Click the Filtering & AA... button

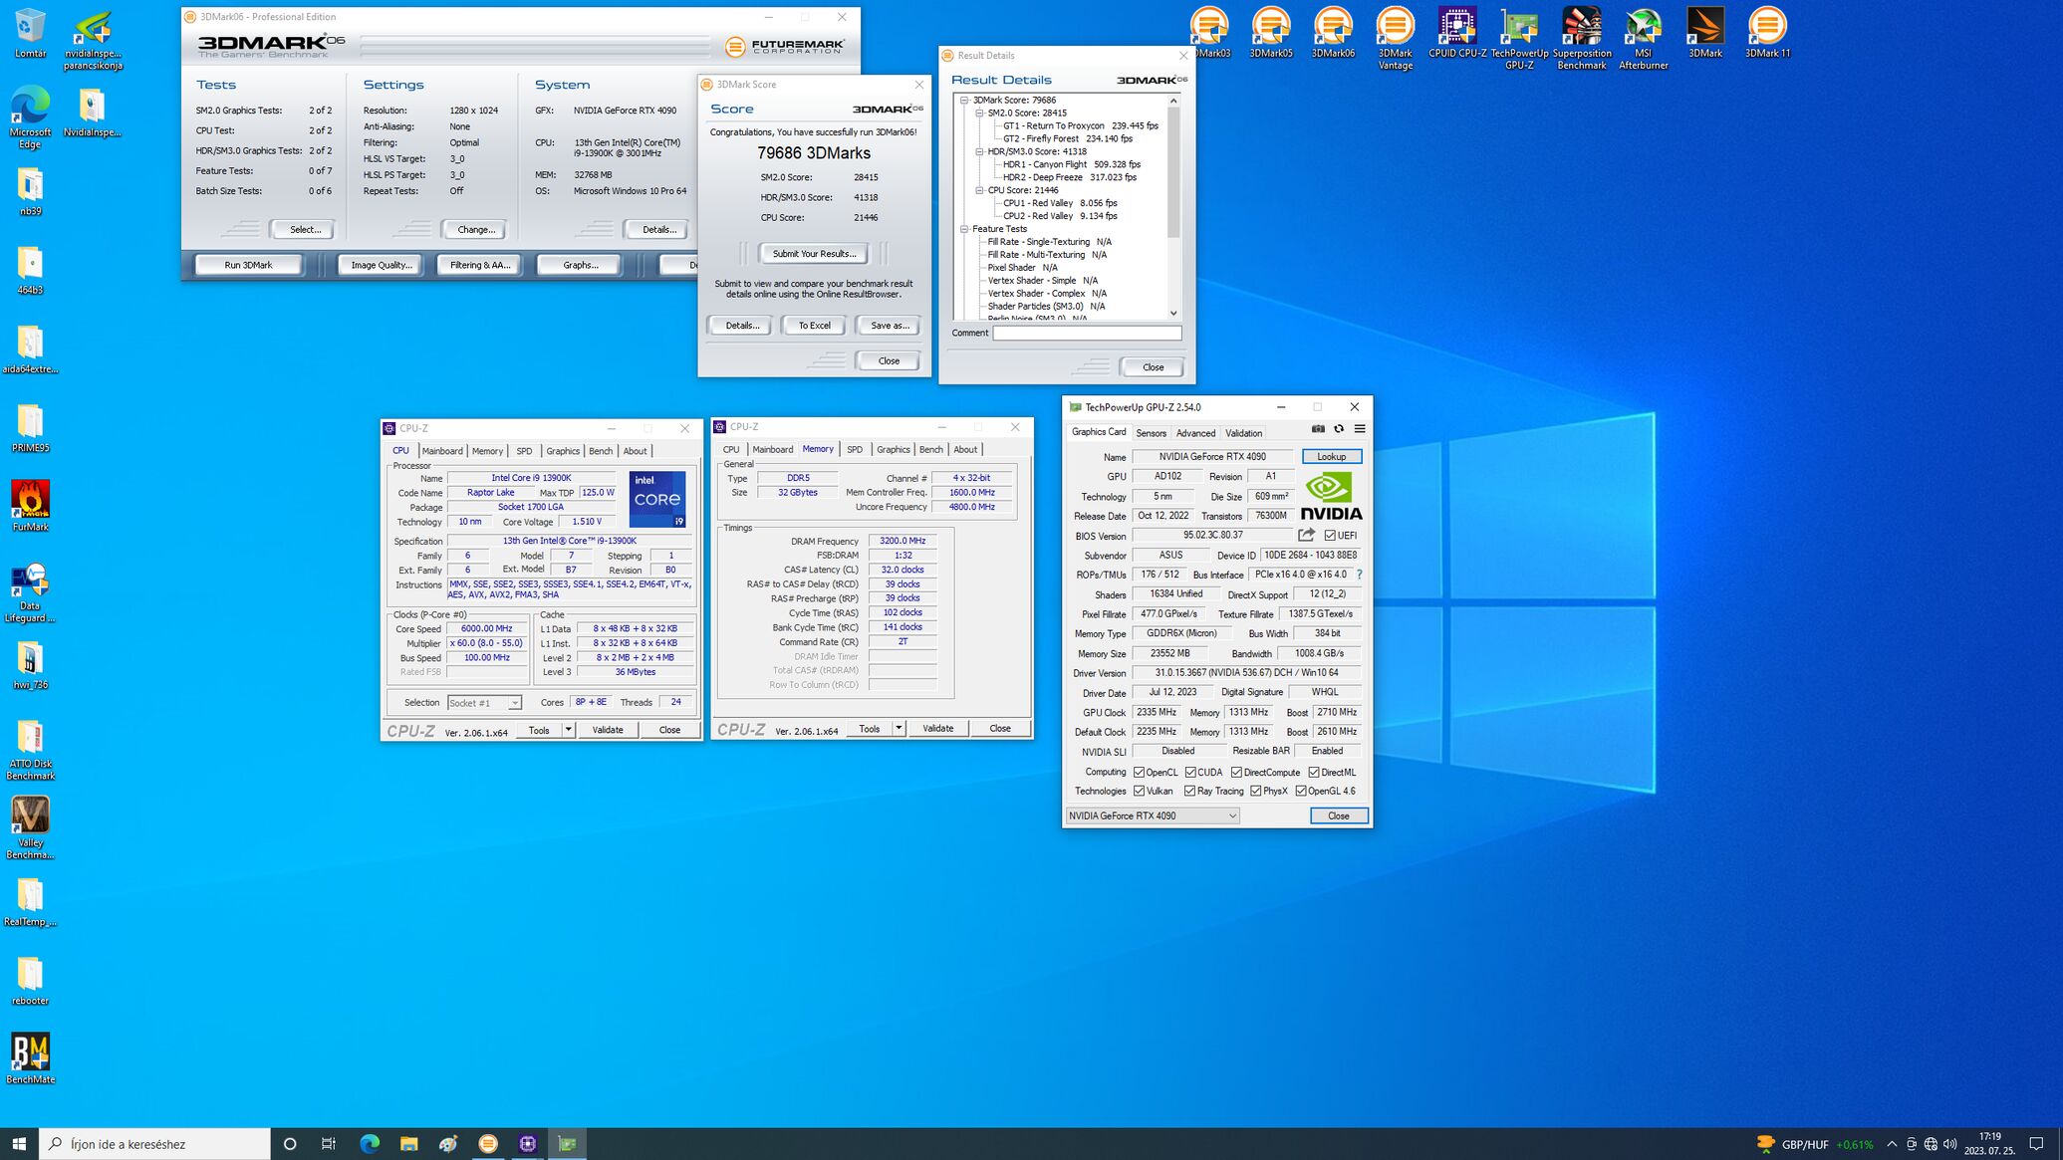[x=479, y=265]
